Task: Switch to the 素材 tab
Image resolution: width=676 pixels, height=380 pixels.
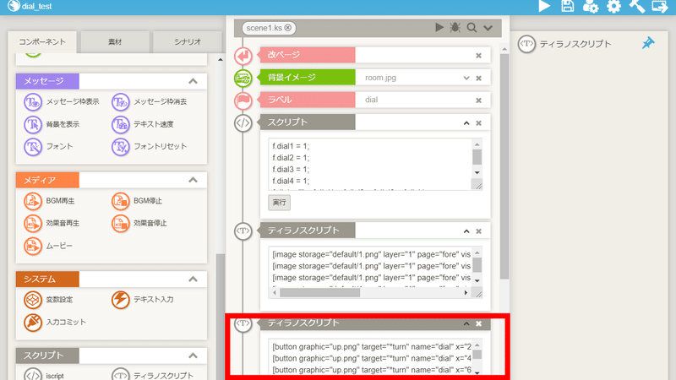Action: [115, 41]
